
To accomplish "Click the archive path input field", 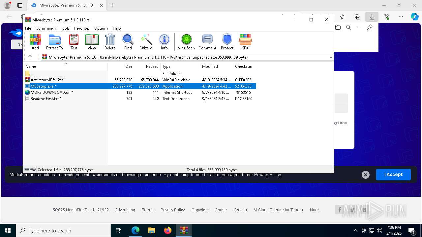I will pos(187,57).
